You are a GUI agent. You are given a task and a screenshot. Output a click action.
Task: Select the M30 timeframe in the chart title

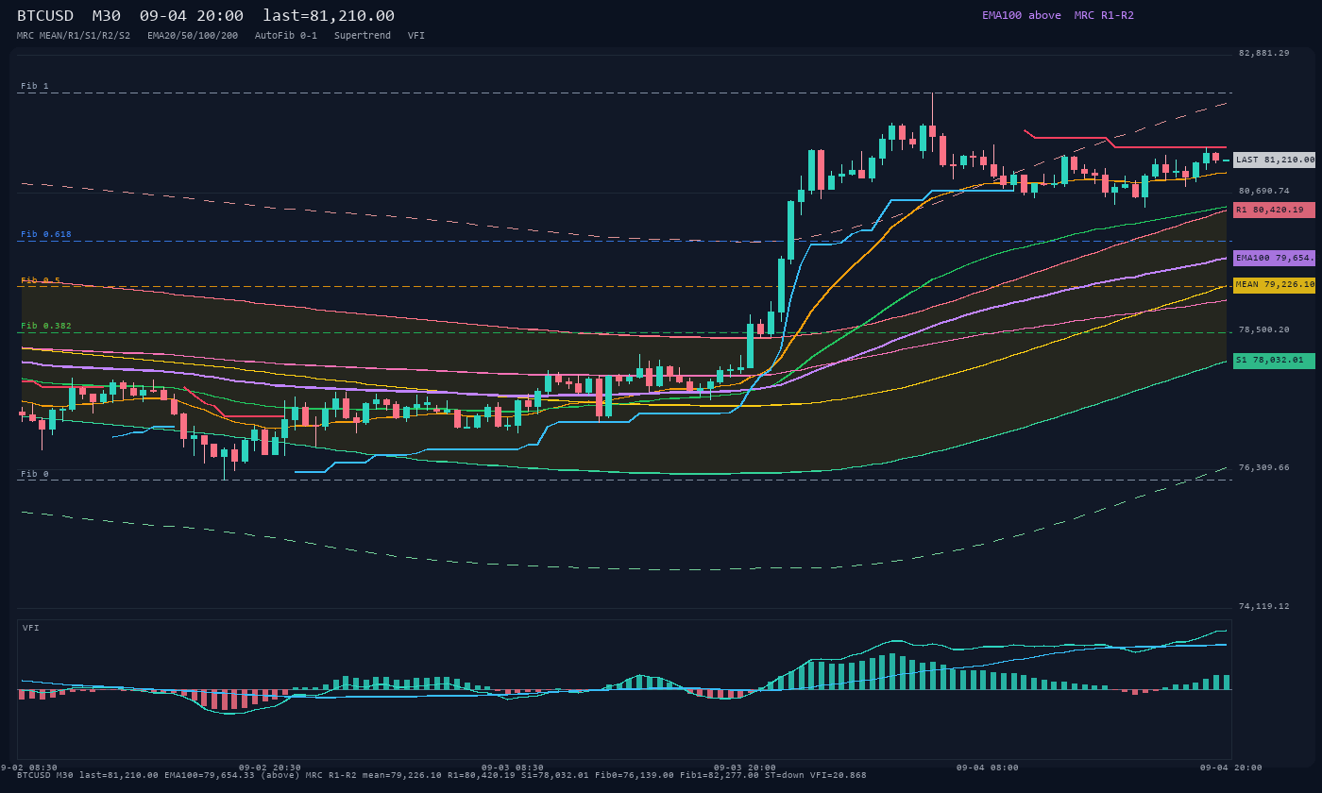click(106, 16)
